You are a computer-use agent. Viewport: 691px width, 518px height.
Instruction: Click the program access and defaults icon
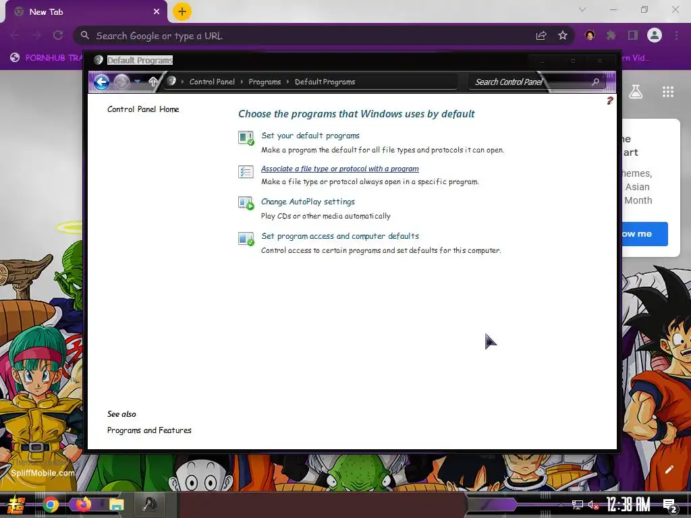pos(246,239)
